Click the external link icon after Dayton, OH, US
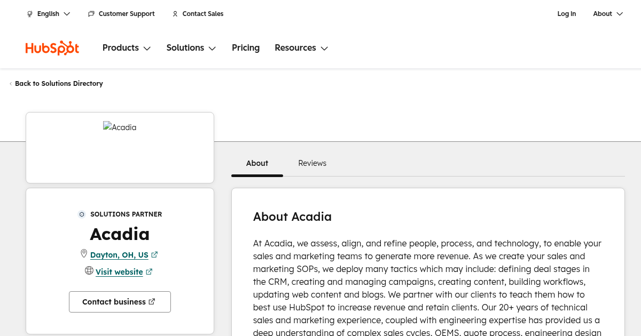Image resolution: width=641 pixels, height=336 pixels. coord(154,255)
